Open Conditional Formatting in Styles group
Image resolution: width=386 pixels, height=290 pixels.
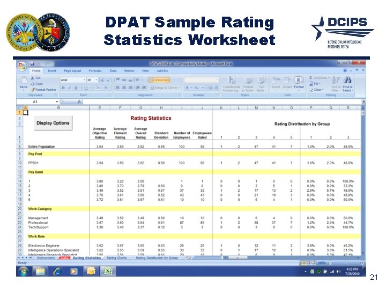[x=231, y=84]
